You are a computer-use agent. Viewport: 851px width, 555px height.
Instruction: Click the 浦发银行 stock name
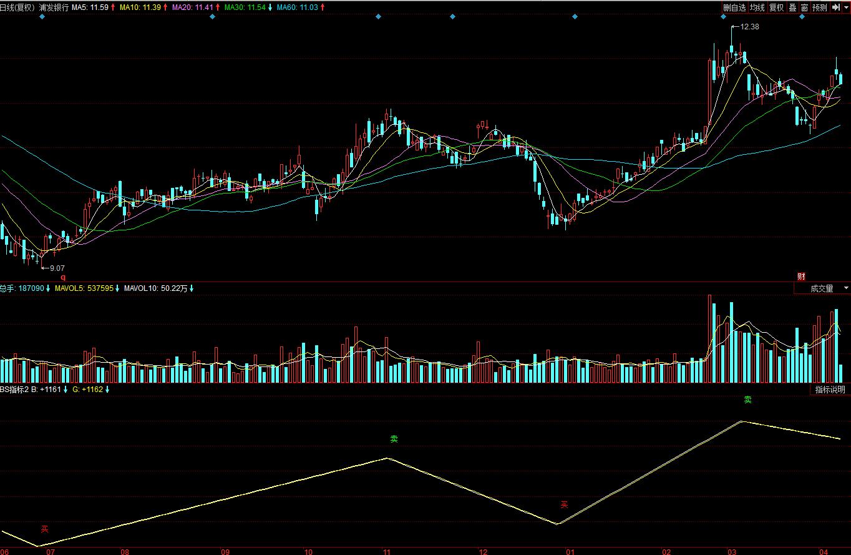point(54,7)
